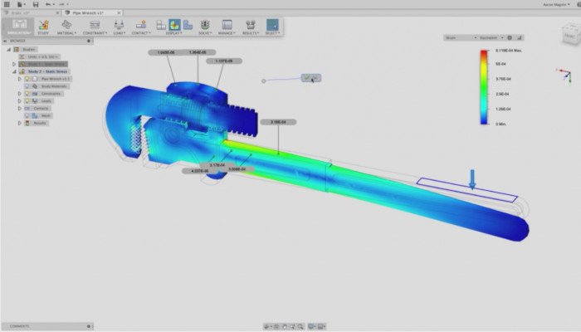Open the MATERIAL dropdown menu
581x332 pixels.
pyautogui.click(x=66, y=33)
